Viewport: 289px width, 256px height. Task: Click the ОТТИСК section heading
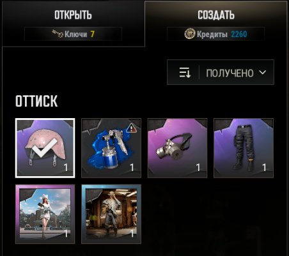[x=36, y=101]
